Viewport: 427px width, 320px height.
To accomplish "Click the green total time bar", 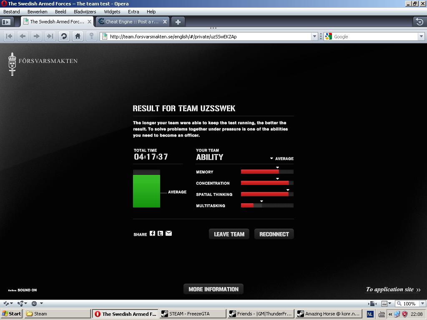I will 146,191.
